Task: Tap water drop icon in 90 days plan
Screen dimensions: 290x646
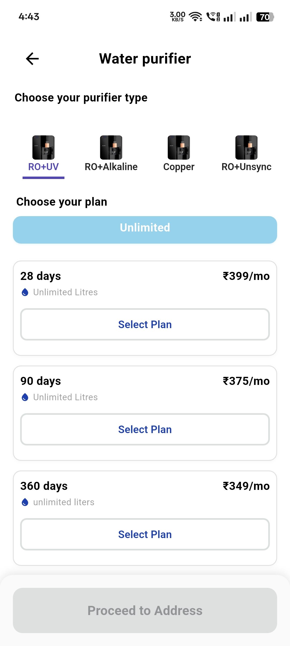Action: point(25,397)
